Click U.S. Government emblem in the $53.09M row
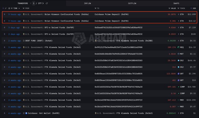Image resolution: width=199 pixels, height=118 pixels. (x=24, y=14)
